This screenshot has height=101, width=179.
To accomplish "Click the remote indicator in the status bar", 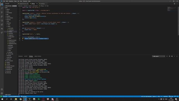I will pyautogui.click(x=1, y=97).
